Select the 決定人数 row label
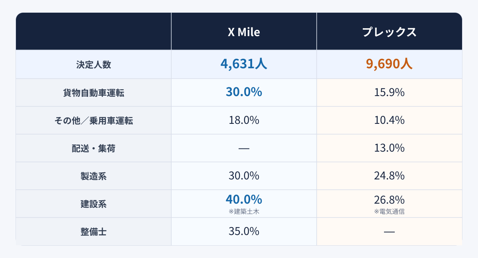The width and height of the screenshot is (478, 258). [x=94, y=65]
